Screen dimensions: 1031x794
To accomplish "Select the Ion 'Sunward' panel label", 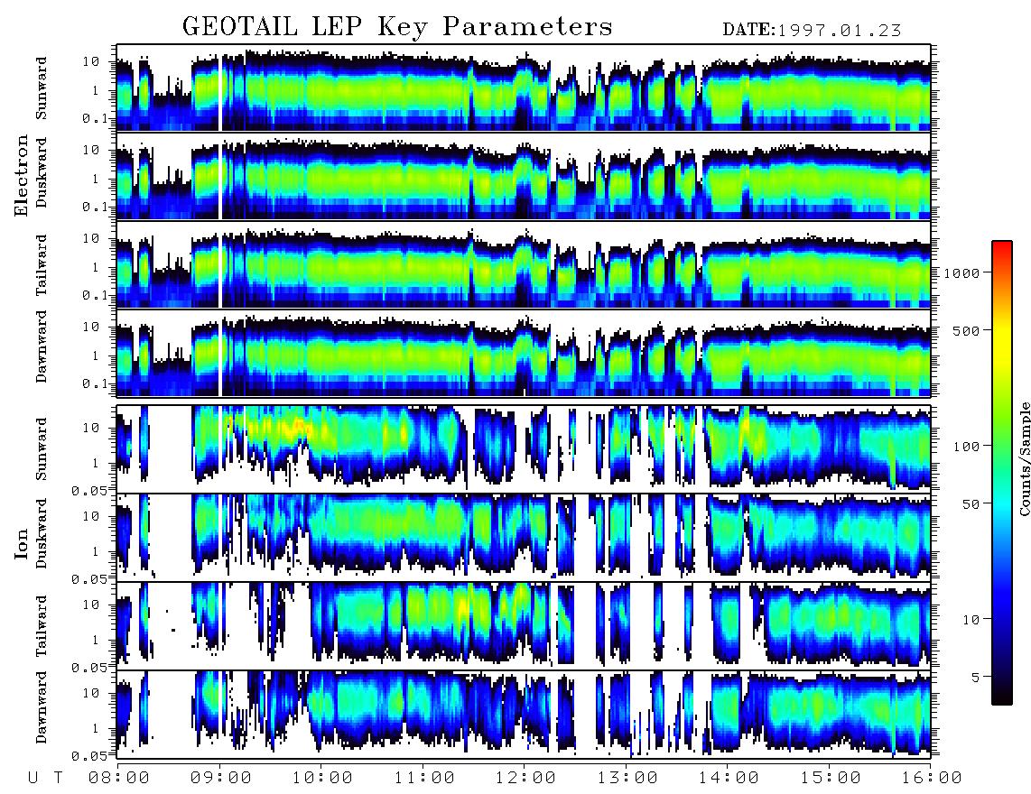I will click(x=42, y=448).
